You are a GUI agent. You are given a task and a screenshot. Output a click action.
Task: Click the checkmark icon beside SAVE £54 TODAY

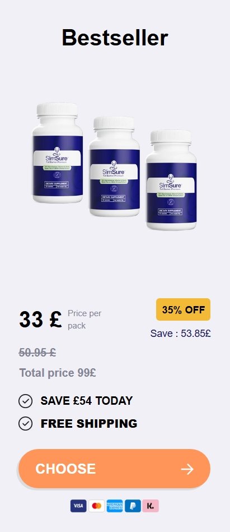[x=25, y=401]
